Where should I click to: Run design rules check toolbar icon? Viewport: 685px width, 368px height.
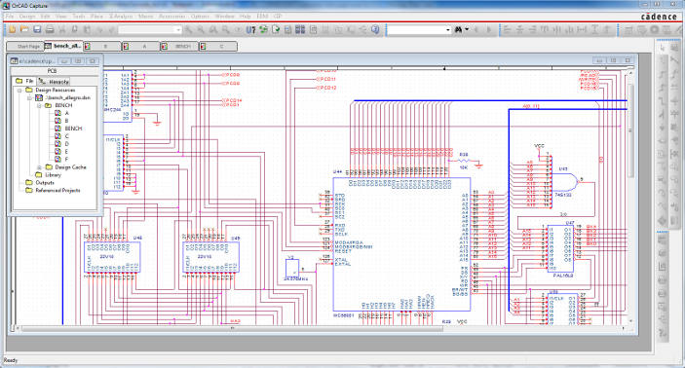pyautogui.click(x=276, y=29)
